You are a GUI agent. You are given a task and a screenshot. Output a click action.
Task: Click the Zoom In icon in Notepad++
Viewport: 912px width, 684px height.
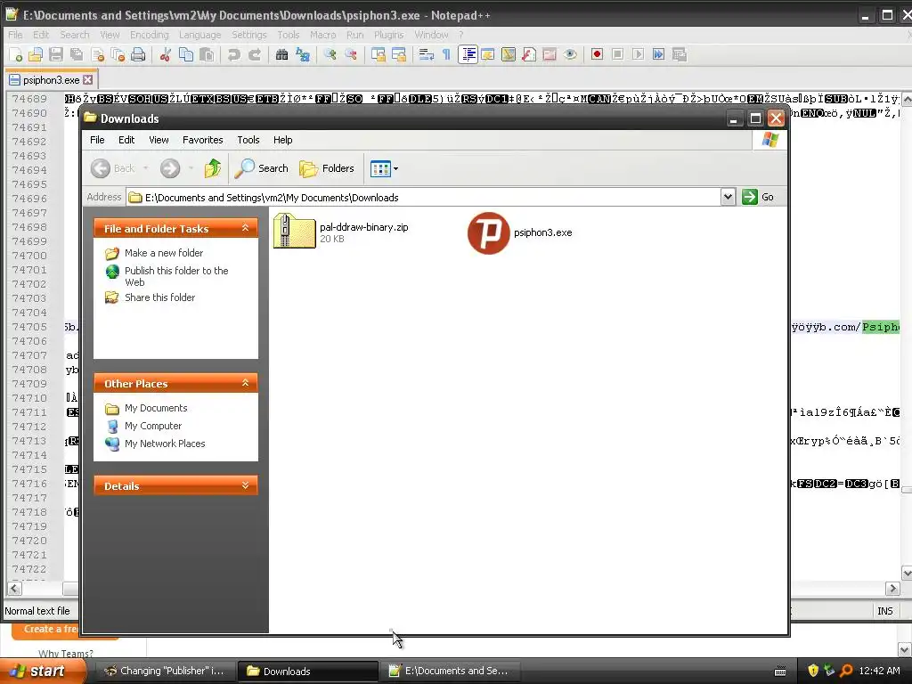(x=330, y=54)
